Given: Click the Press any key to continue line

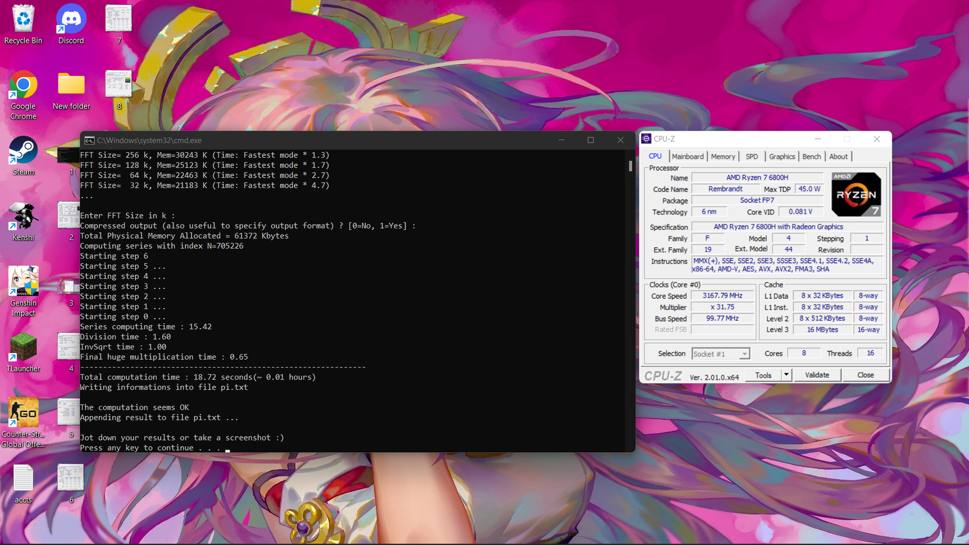Looking at the screenshot, I should pos(150,448).
